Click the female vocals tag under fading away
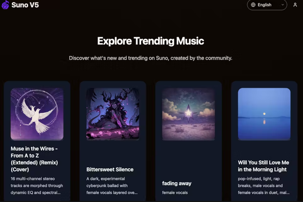The width and height of the screenshot is (303, 202). click(x=175, y=193)
